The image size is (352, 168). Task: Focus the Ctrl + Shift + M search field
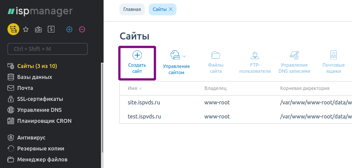(x=47, y=49)
